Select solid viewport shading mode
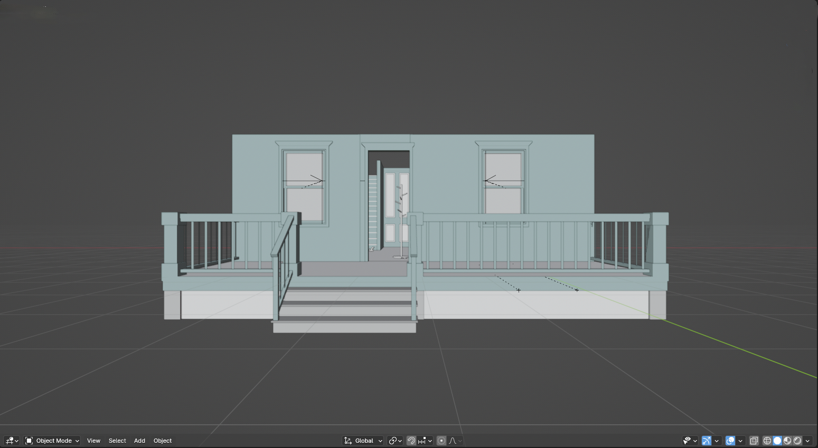 click(777, 441)
